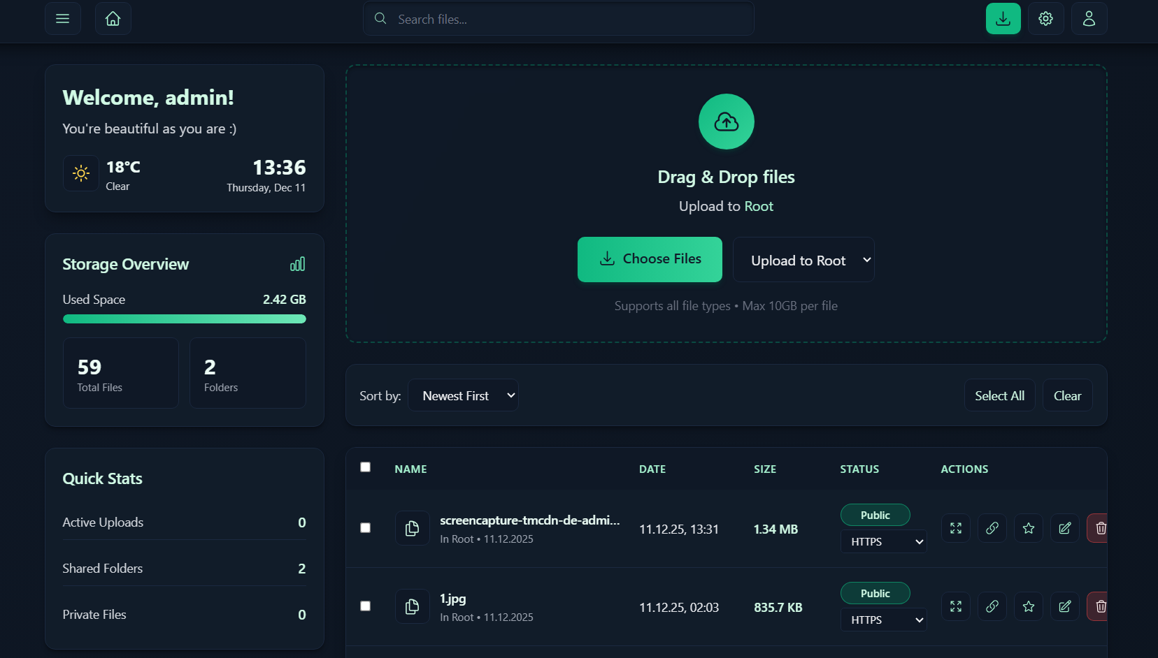Open settings gear in top bar

[x=1045, y=19]
